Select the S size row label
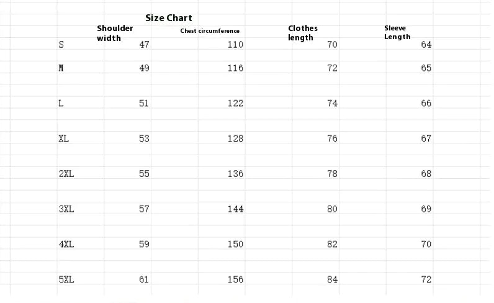 [x=61, y=45]
